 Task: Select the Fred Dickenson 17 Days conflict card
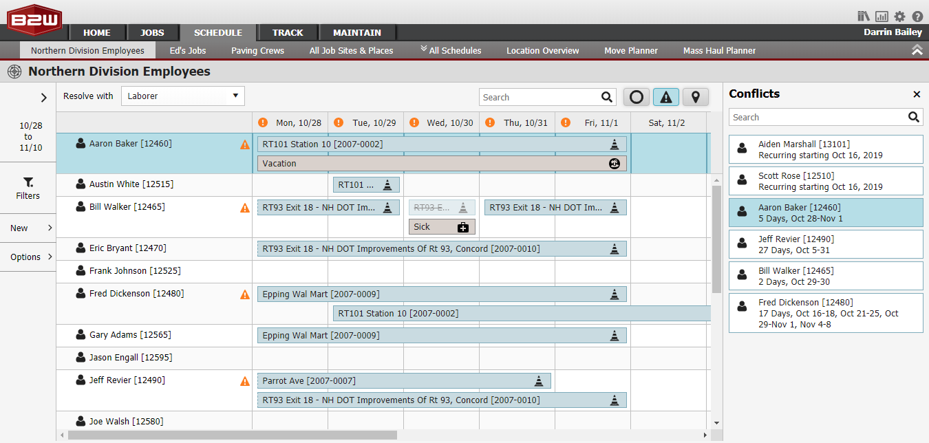(826, 313)
